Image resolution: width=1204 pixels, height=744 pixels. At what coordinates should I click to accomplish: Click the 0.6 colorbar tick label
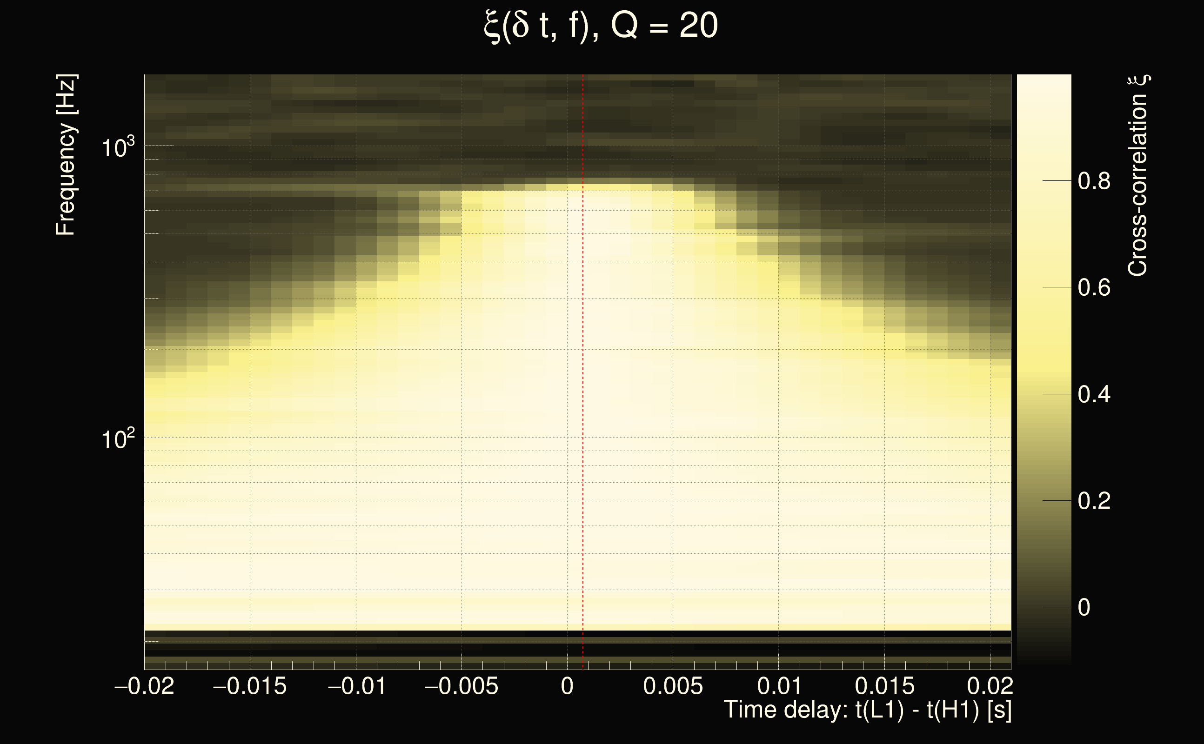[x=1094, y=288]
